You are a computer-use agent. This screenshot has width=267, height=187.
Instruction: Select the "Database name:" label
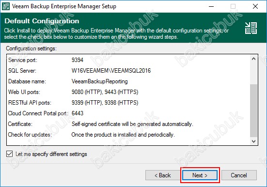tap(27, 81)
